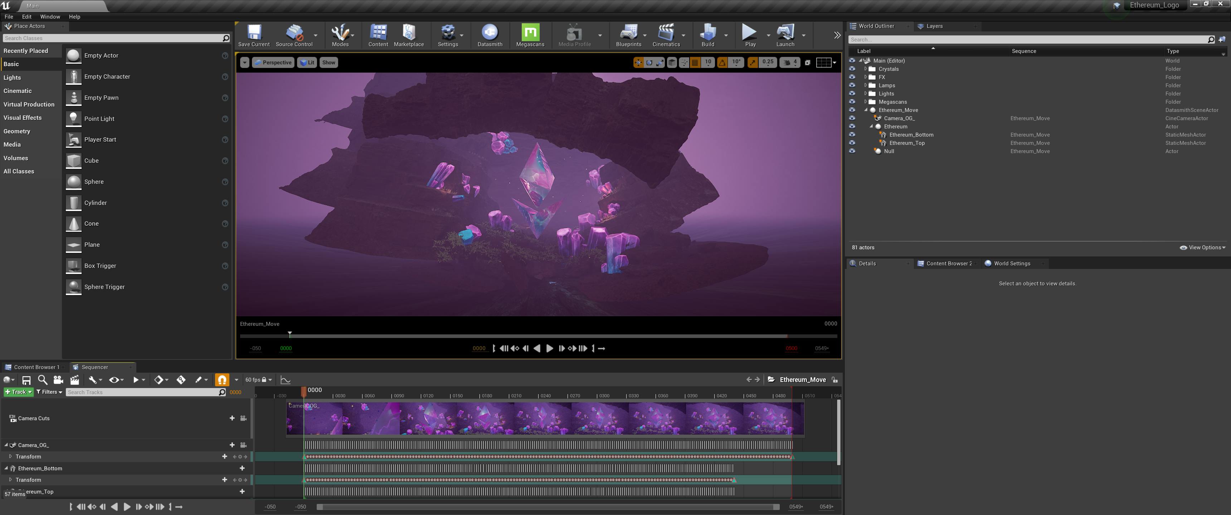Click the viewport Ethereum_Move scrub bar
1231x515 pixels.
click(537, 336)
